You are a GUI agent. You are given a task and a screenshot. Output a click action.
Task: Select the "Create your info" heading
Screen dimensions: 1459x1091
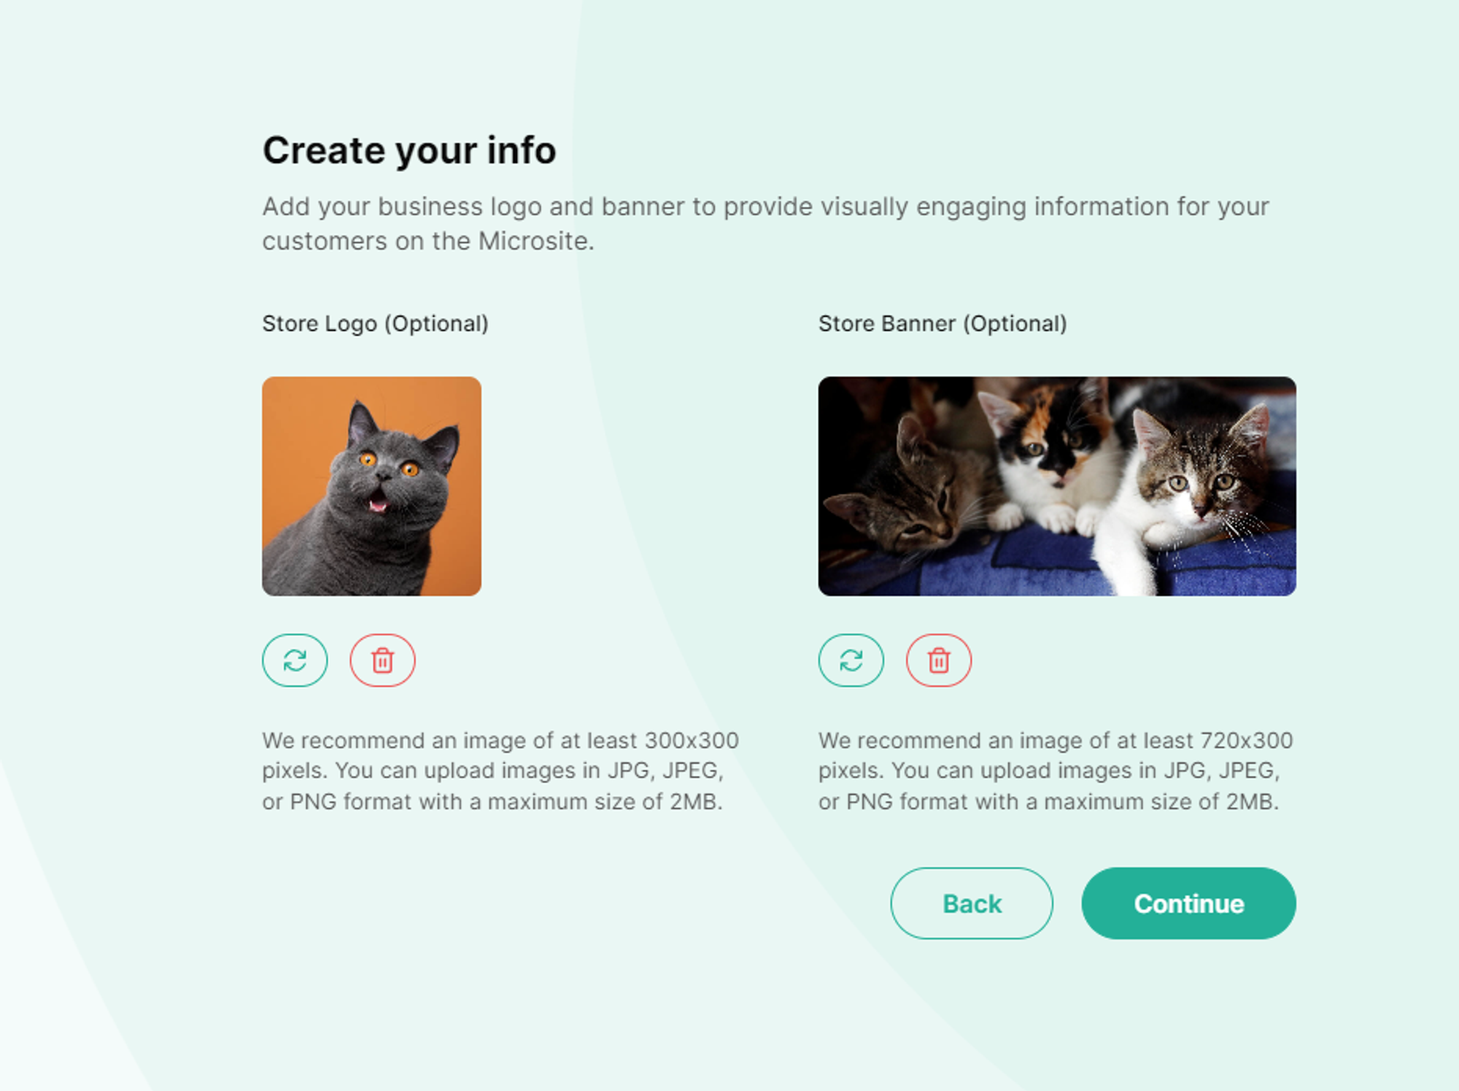point(409,151)
